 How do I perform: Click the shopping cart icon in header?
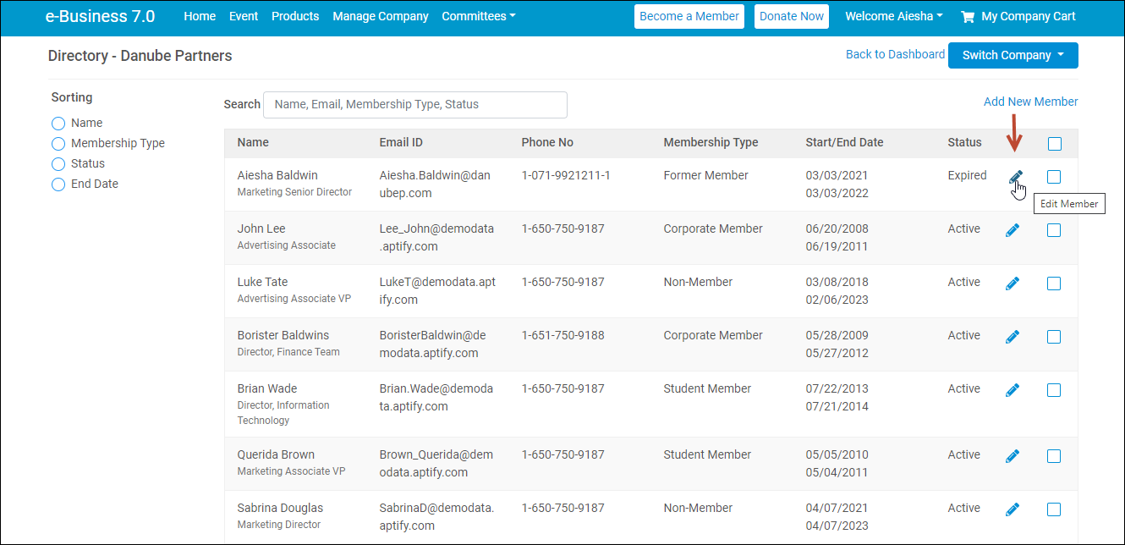point(968,16)
